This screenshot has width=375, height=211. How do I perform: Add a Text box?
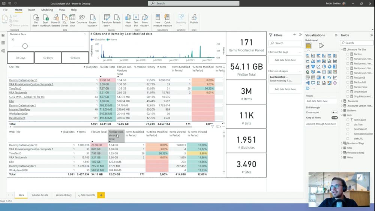(136, 20)
